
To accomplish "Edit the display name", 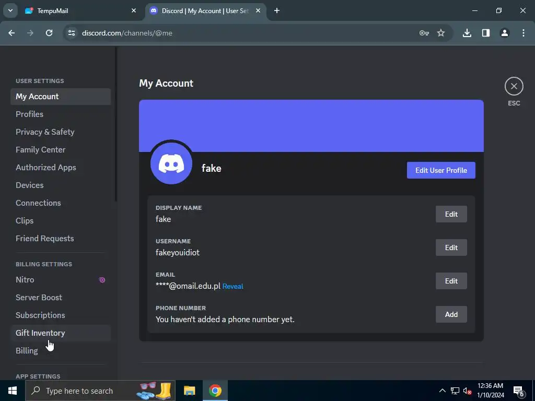I will tap(451, 214).
